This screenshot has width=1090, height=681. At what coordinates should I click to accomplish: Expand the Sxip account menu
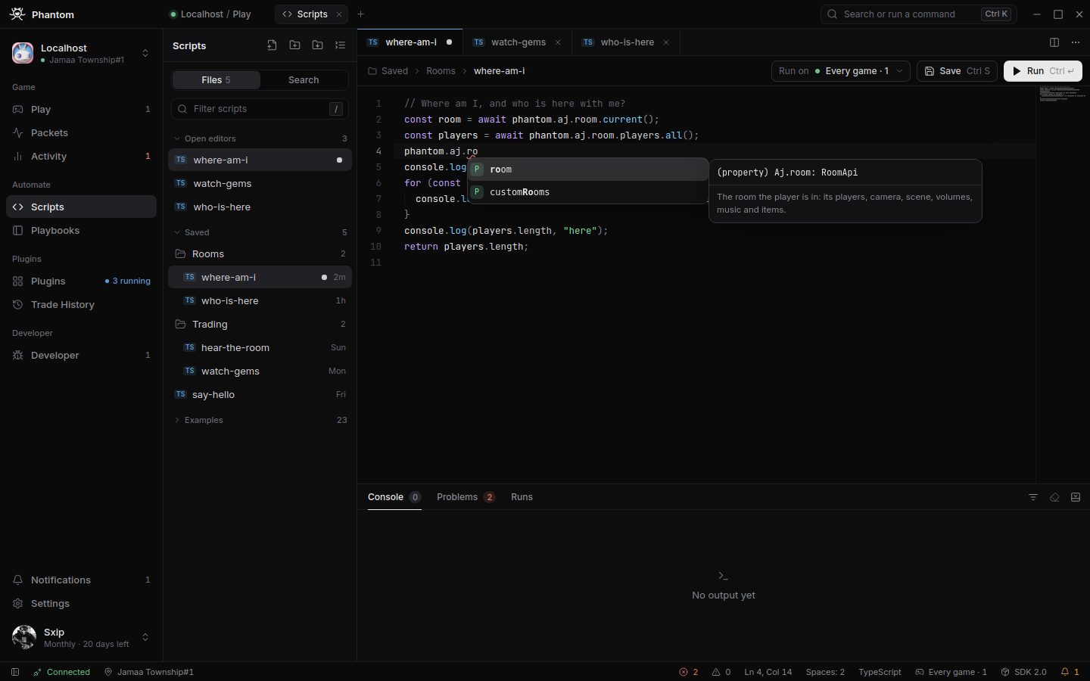pyautogui.click(x=81, y=638)
